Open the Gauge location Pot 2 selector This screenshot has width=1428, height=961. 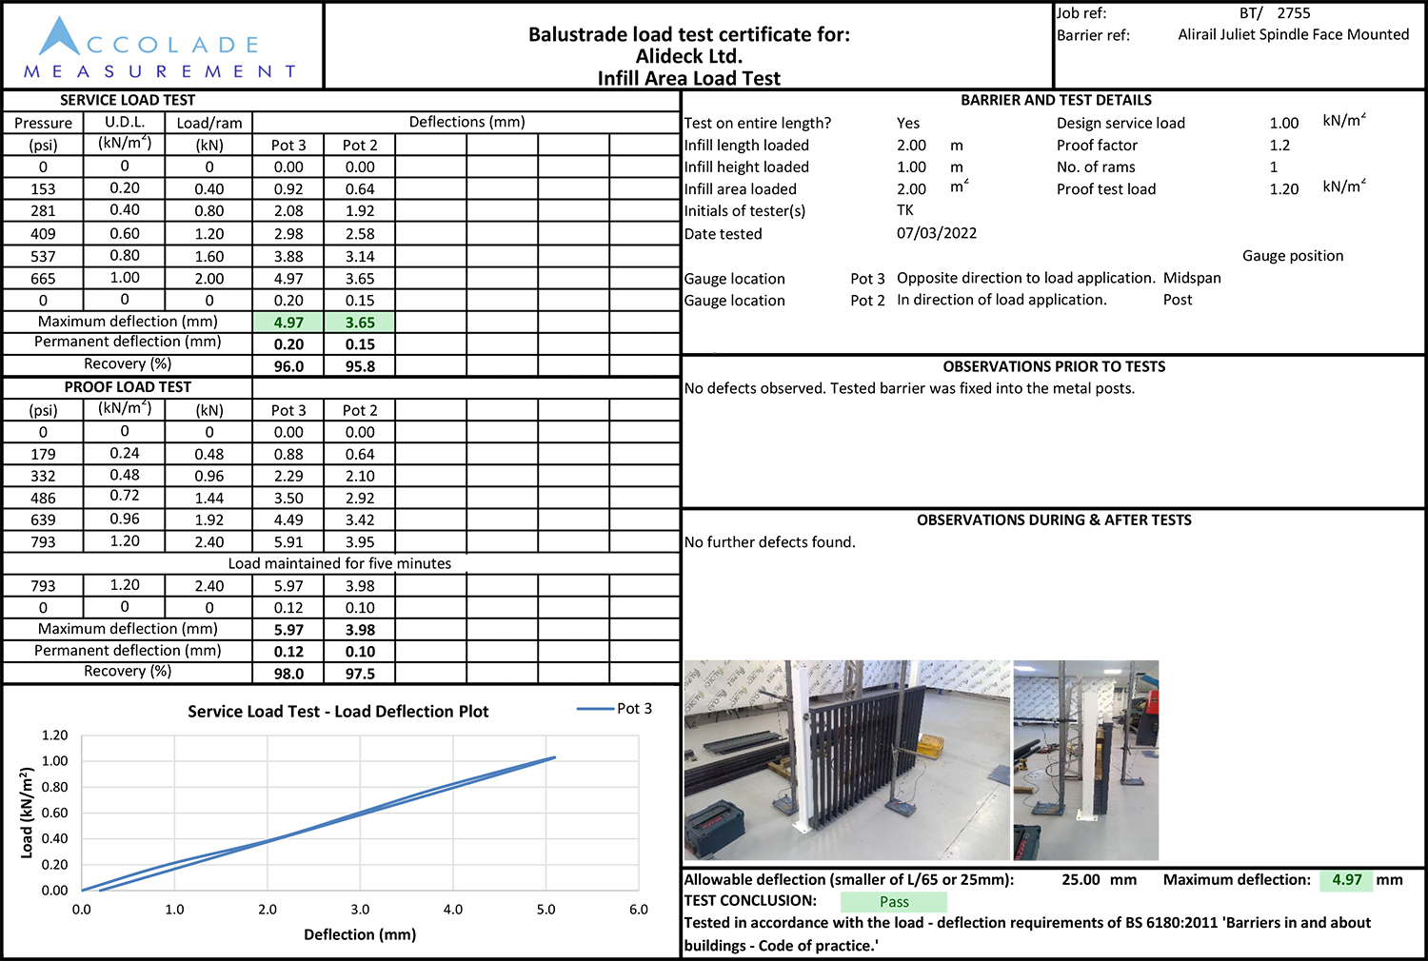[867, 300]
